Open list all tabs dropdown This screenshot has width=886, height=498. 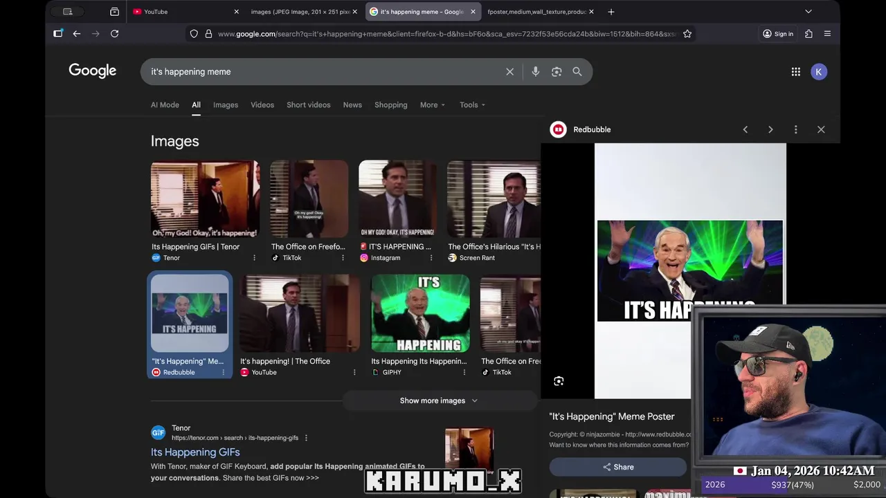click(x=808, y=12)
